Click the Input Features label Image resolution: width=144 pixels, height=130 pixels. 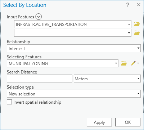[21, 17]
